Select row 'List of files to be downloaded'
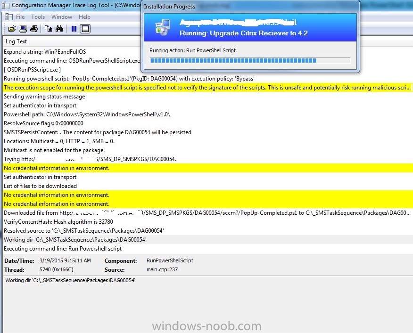This screenshot has width=413, height=333. click(207, 186)
